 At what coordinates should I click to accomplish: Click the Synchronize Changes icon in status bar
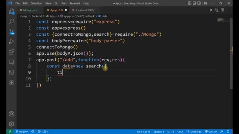point(33,131)
